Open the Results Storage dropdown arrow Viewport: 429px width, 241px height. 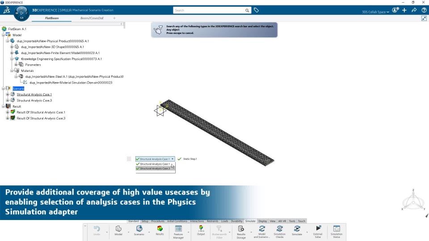pos(251,232)
